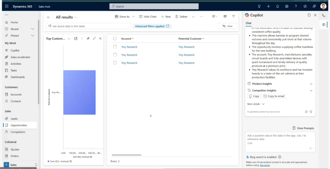The image size is (330, 169).
Task: Open the edit filters icon
Action: pos(233,16)
